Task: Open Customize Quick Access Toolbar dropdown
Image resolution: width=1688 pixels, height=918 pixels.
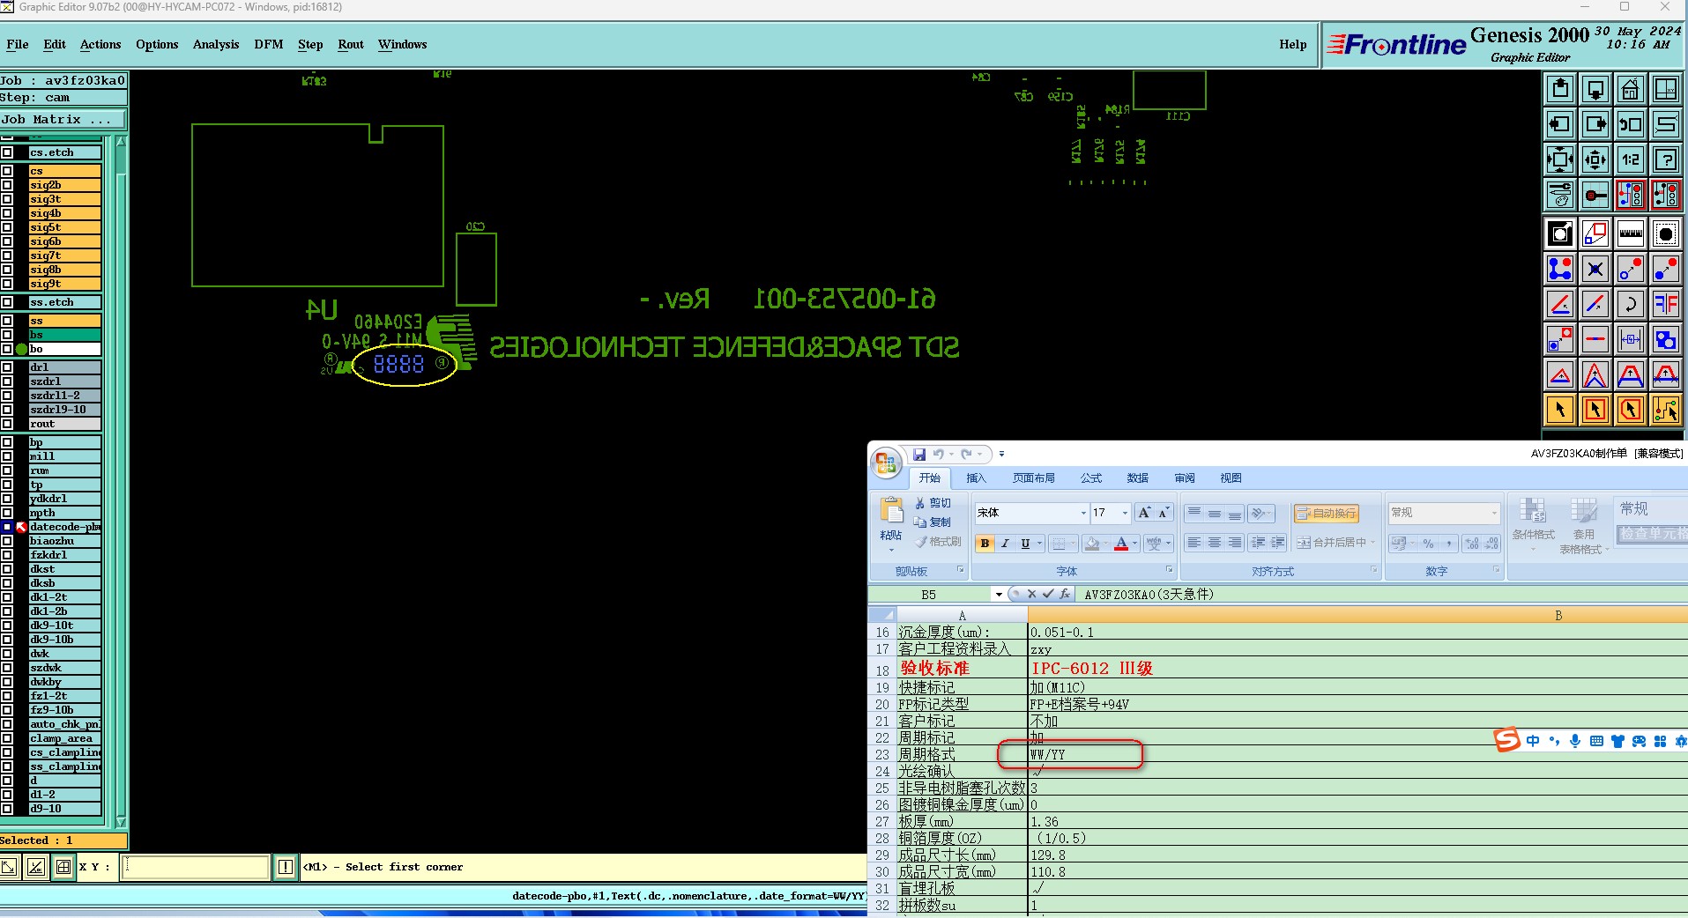Action: click(1001, 455)
